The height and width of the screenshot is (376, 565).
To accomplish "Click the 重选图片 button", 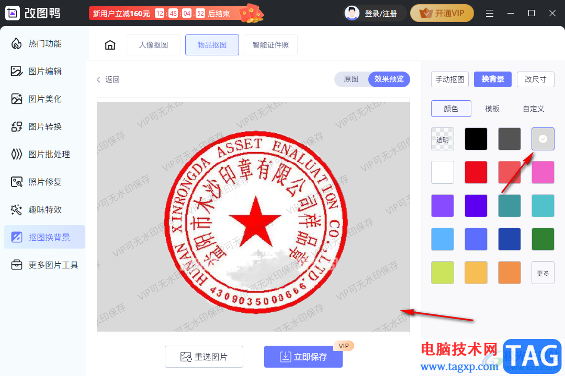I will pyautogui.click(x=204, y=357).
